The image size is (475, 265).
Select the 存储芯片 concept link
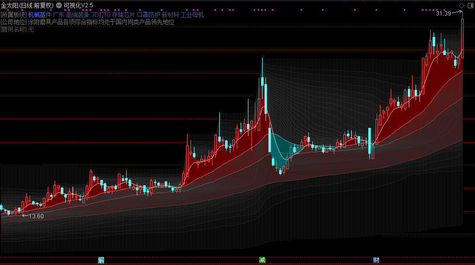(x=123, y=15)
